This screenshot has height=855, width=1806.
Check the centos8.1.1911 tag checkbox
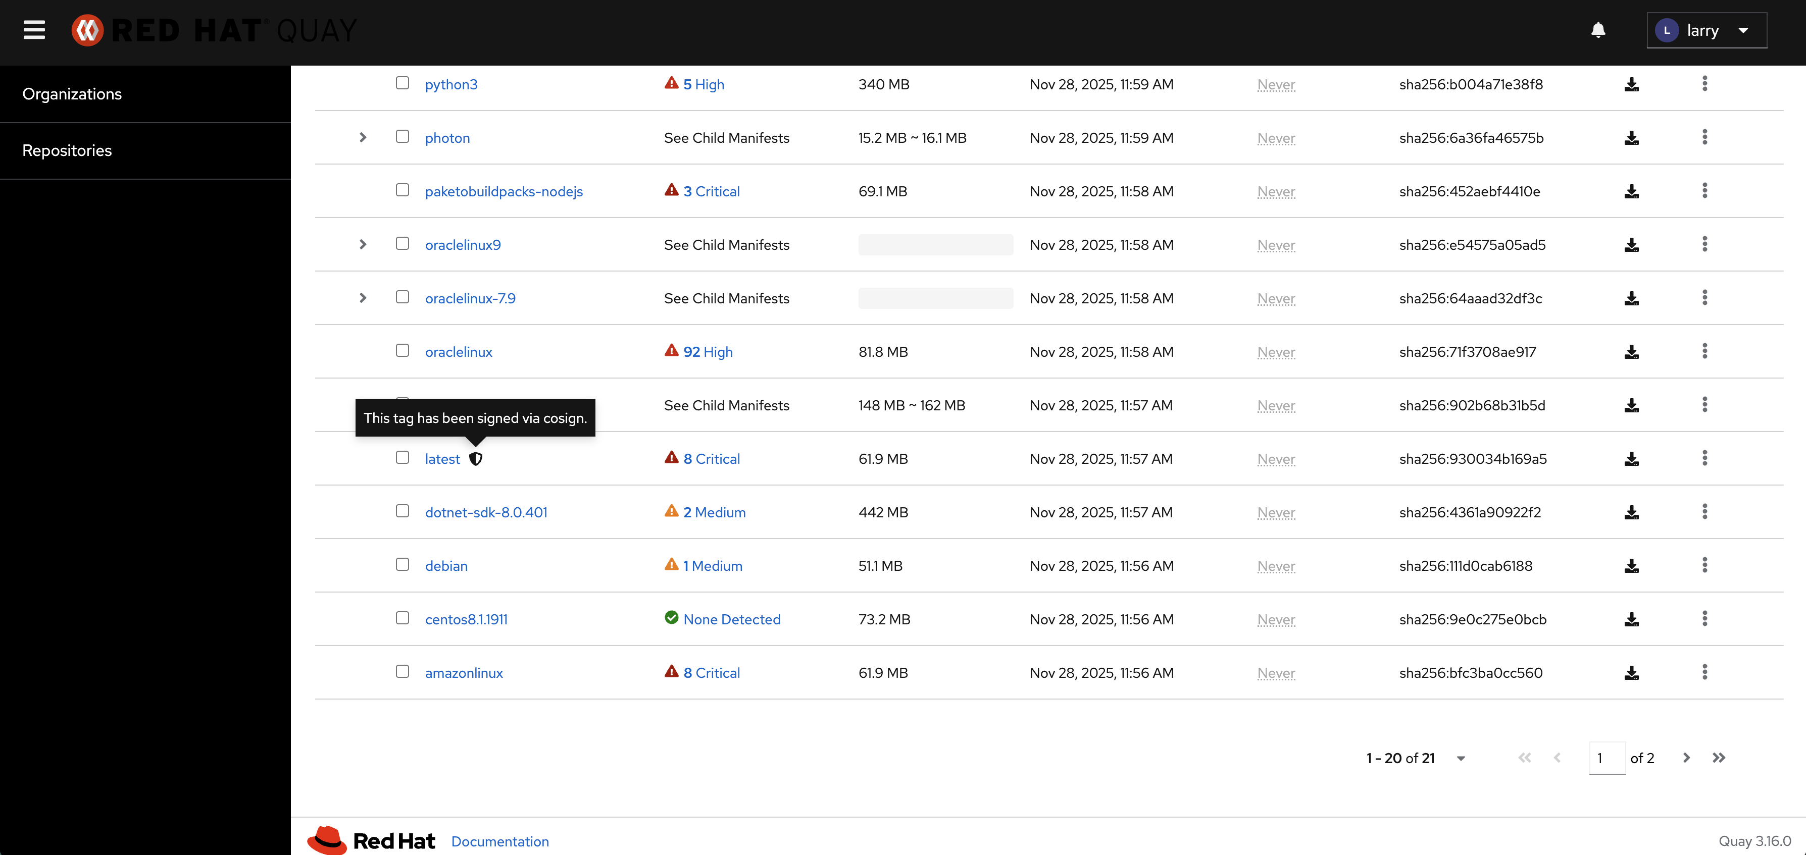[x=403, y=618]
